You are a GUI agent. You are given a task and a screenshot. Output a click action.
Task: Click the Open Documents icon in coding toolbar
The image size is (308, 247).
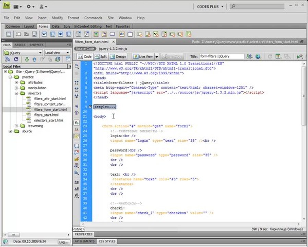click(x=76, y=66)
